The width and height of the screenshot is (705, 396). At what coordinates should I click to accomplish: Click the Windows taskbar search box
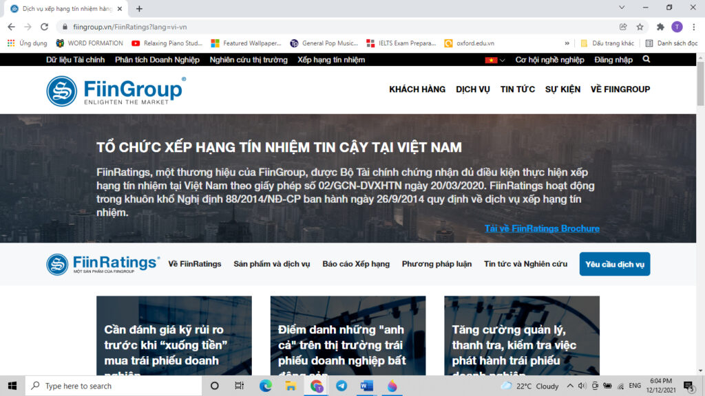coord(114,386)
